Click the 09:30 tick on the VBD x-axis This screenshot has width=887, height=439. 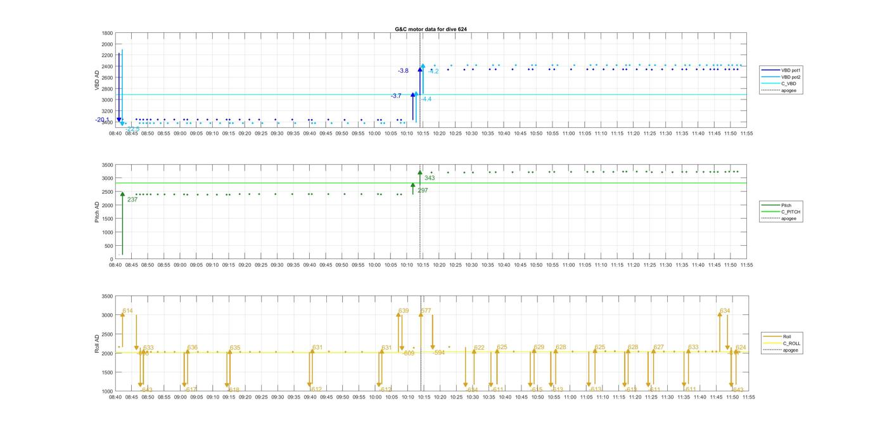pyautogui.click(x=278, y=134)
